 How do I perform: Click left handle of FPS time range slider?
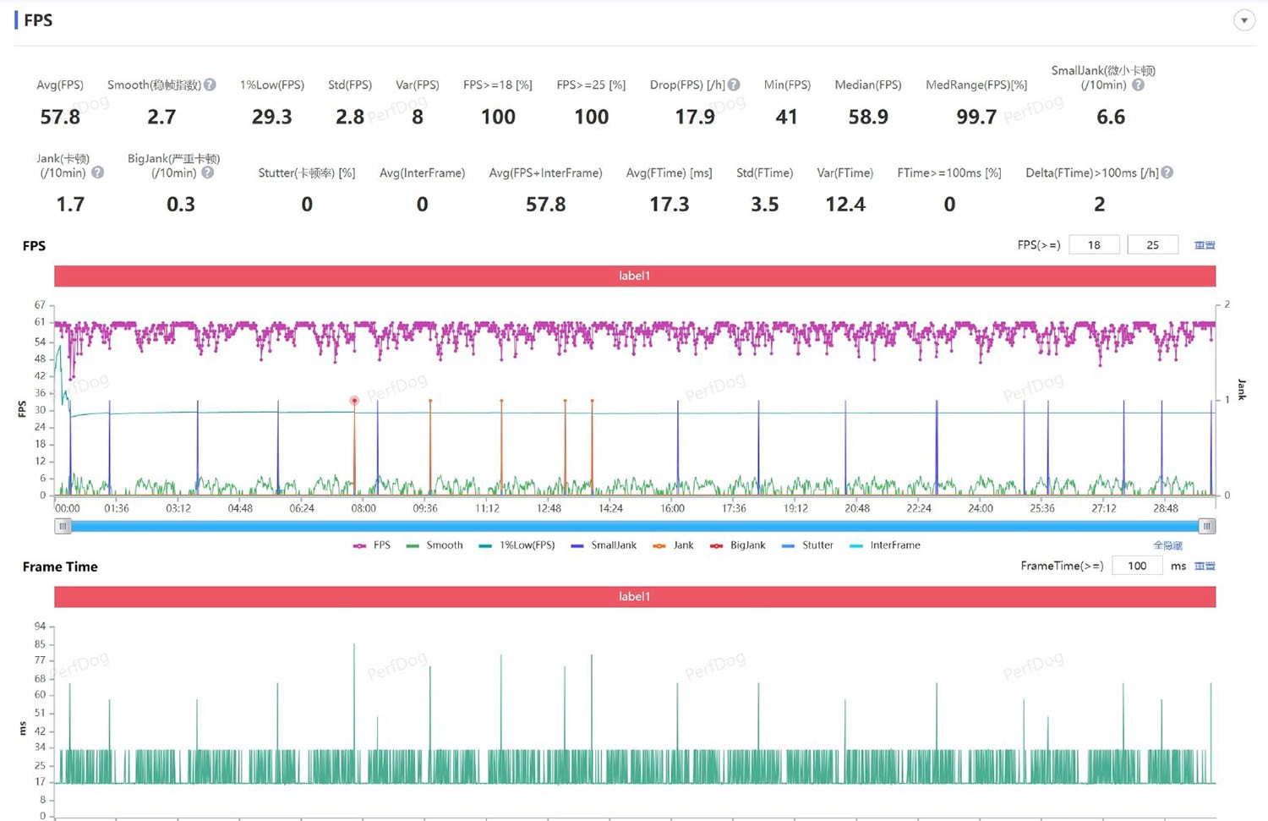(63, 526)
